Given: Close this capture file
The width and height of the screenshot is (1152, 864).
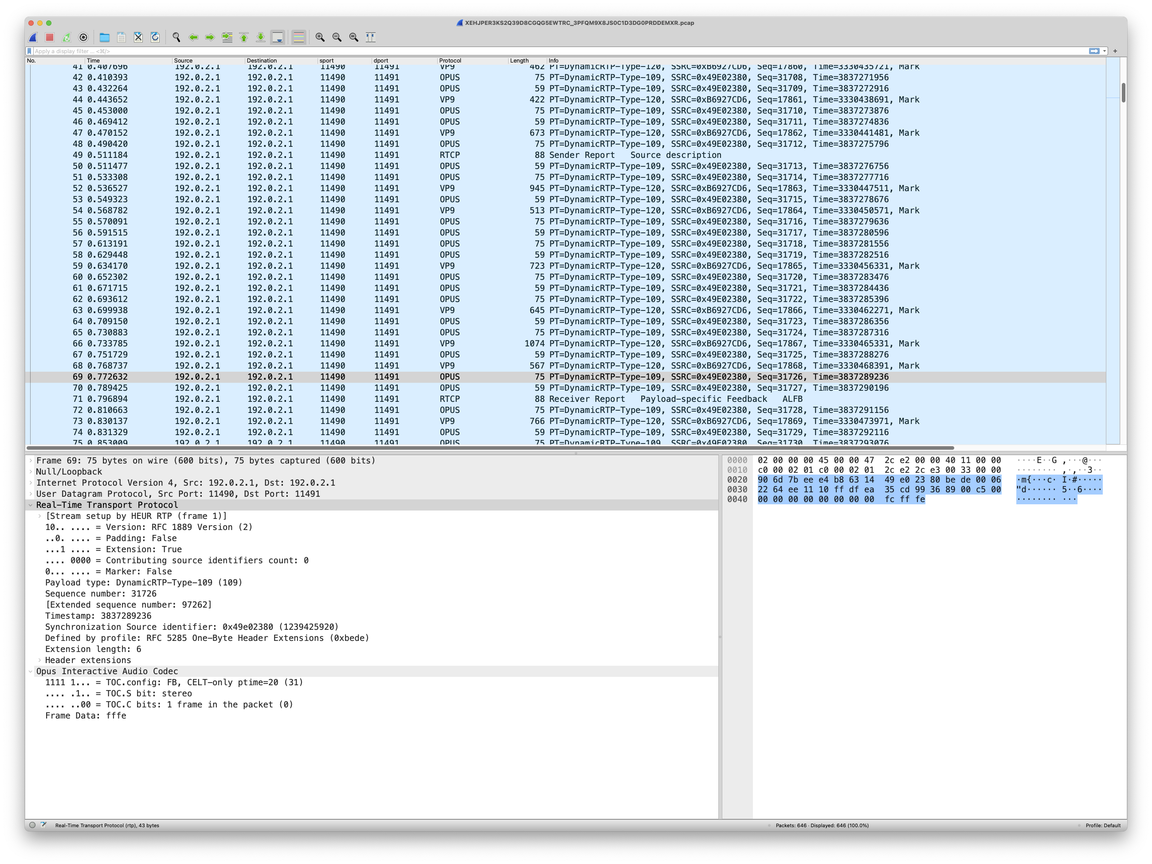Looking at the screenshot, I should pyautogui.click(x=138, y=37).
